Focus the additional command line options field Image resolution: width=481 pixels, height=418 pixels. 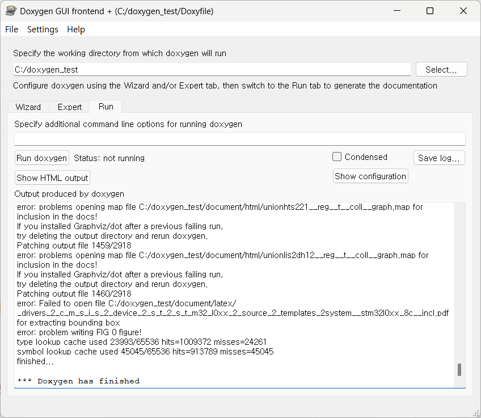[239, 139]
